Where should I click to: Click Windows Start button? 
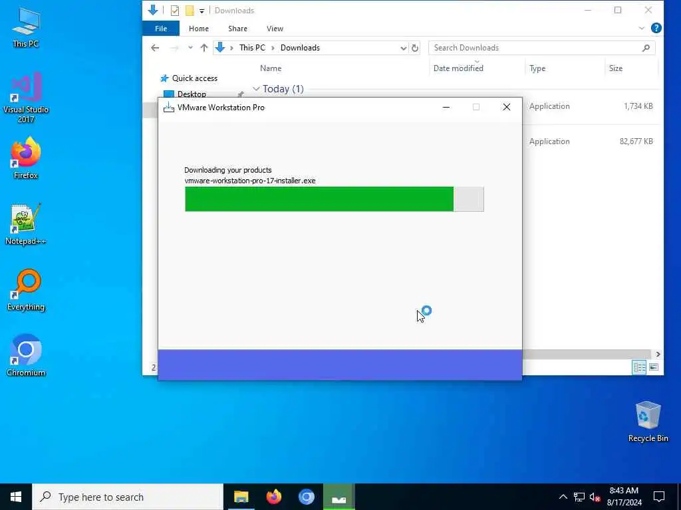click(16, 497)
